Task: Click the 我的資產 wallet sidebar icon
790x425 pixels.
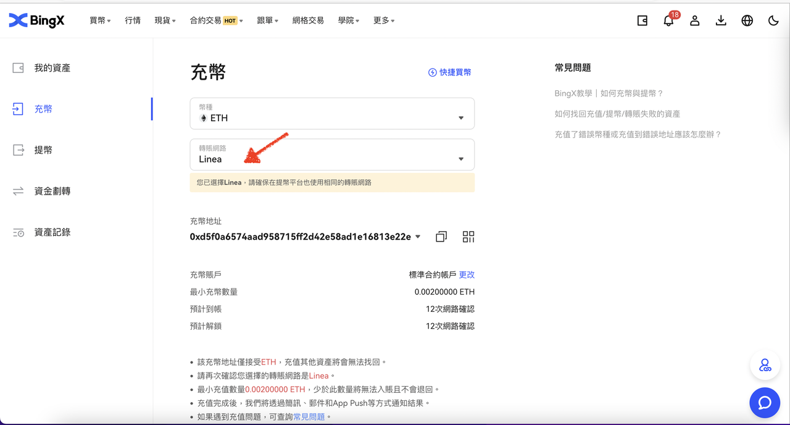Action: pos(19,68)
